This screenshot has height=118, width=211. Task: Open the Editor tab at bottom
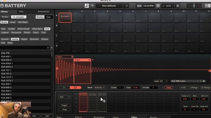tap(134, 117)
